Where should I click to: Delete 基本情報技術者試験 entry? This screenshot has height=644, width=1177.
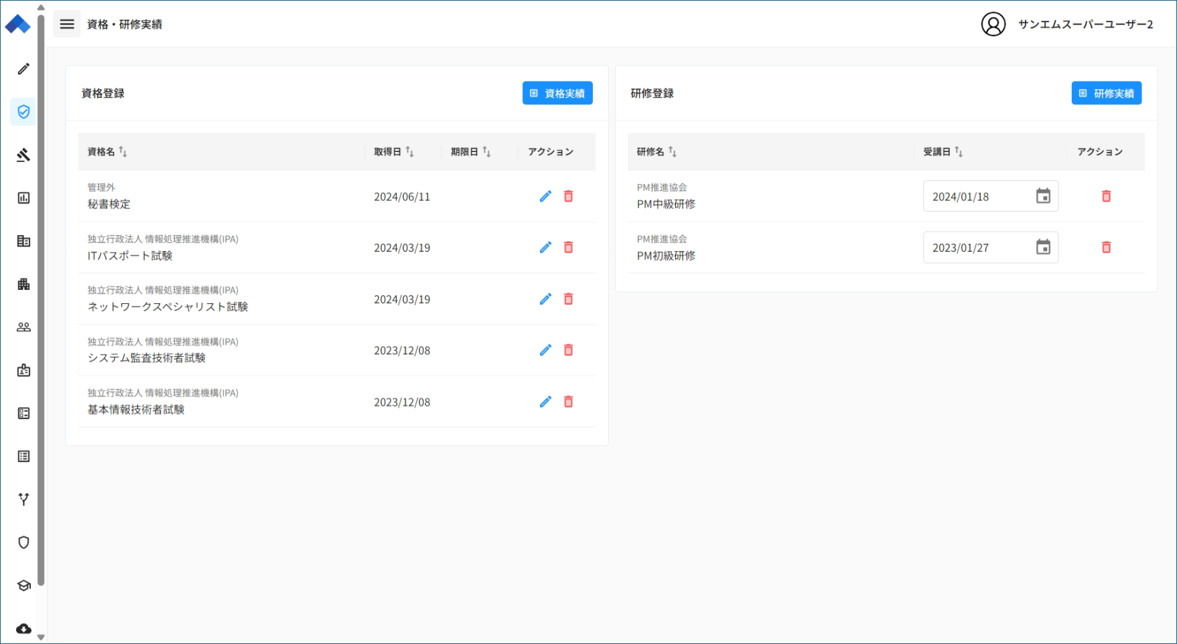click(569, 402)
